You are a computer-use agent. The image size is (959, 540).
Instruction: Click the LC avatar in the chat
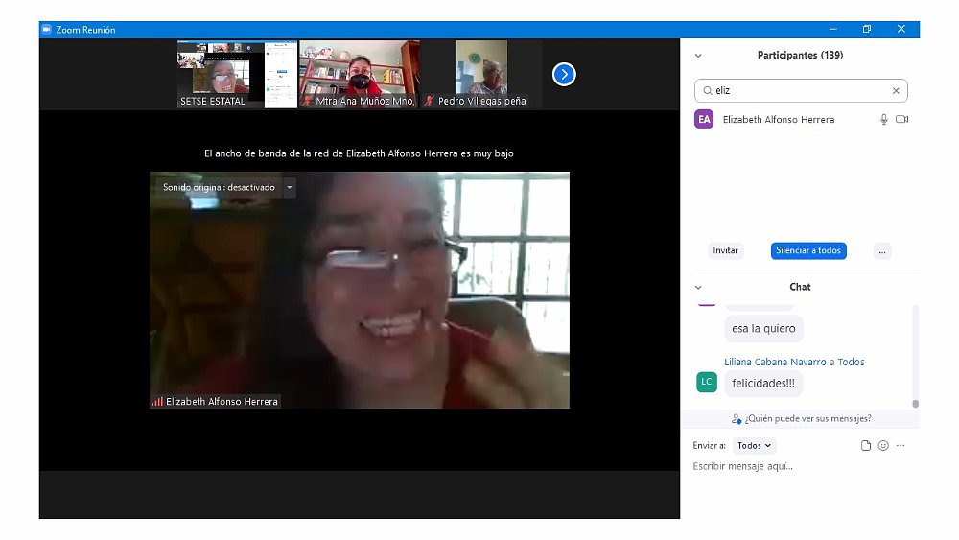pos(706,382)
